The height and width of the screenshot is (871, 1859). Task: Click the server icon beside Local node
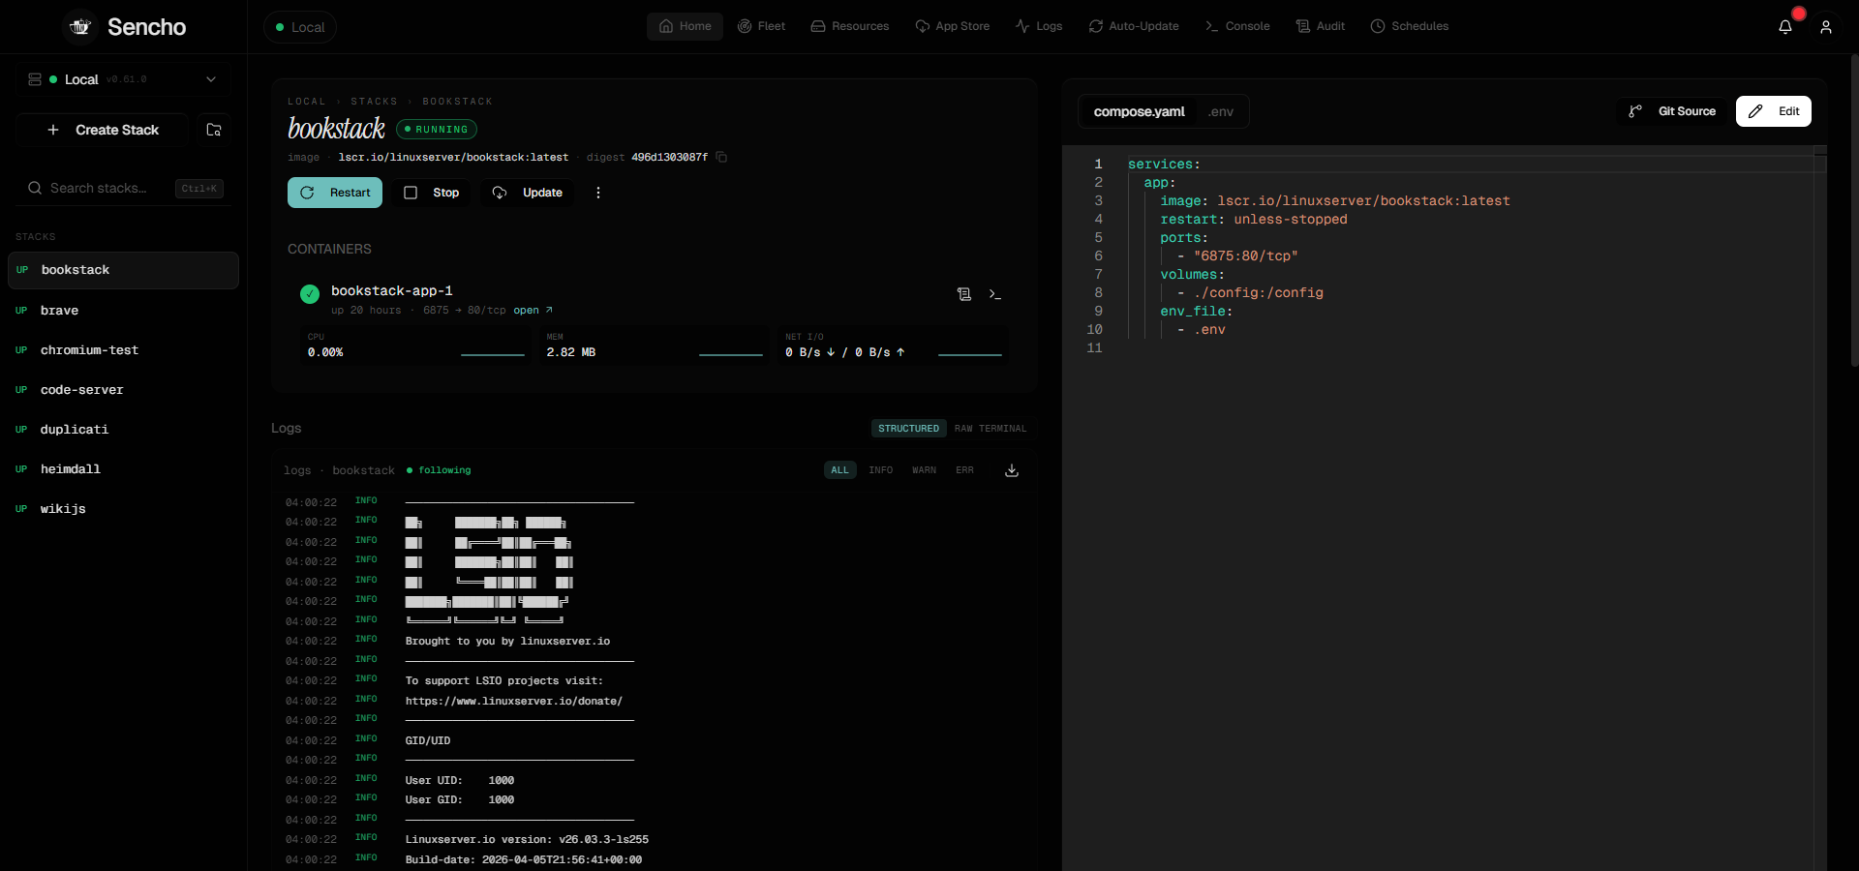click(x=35, y=79)
